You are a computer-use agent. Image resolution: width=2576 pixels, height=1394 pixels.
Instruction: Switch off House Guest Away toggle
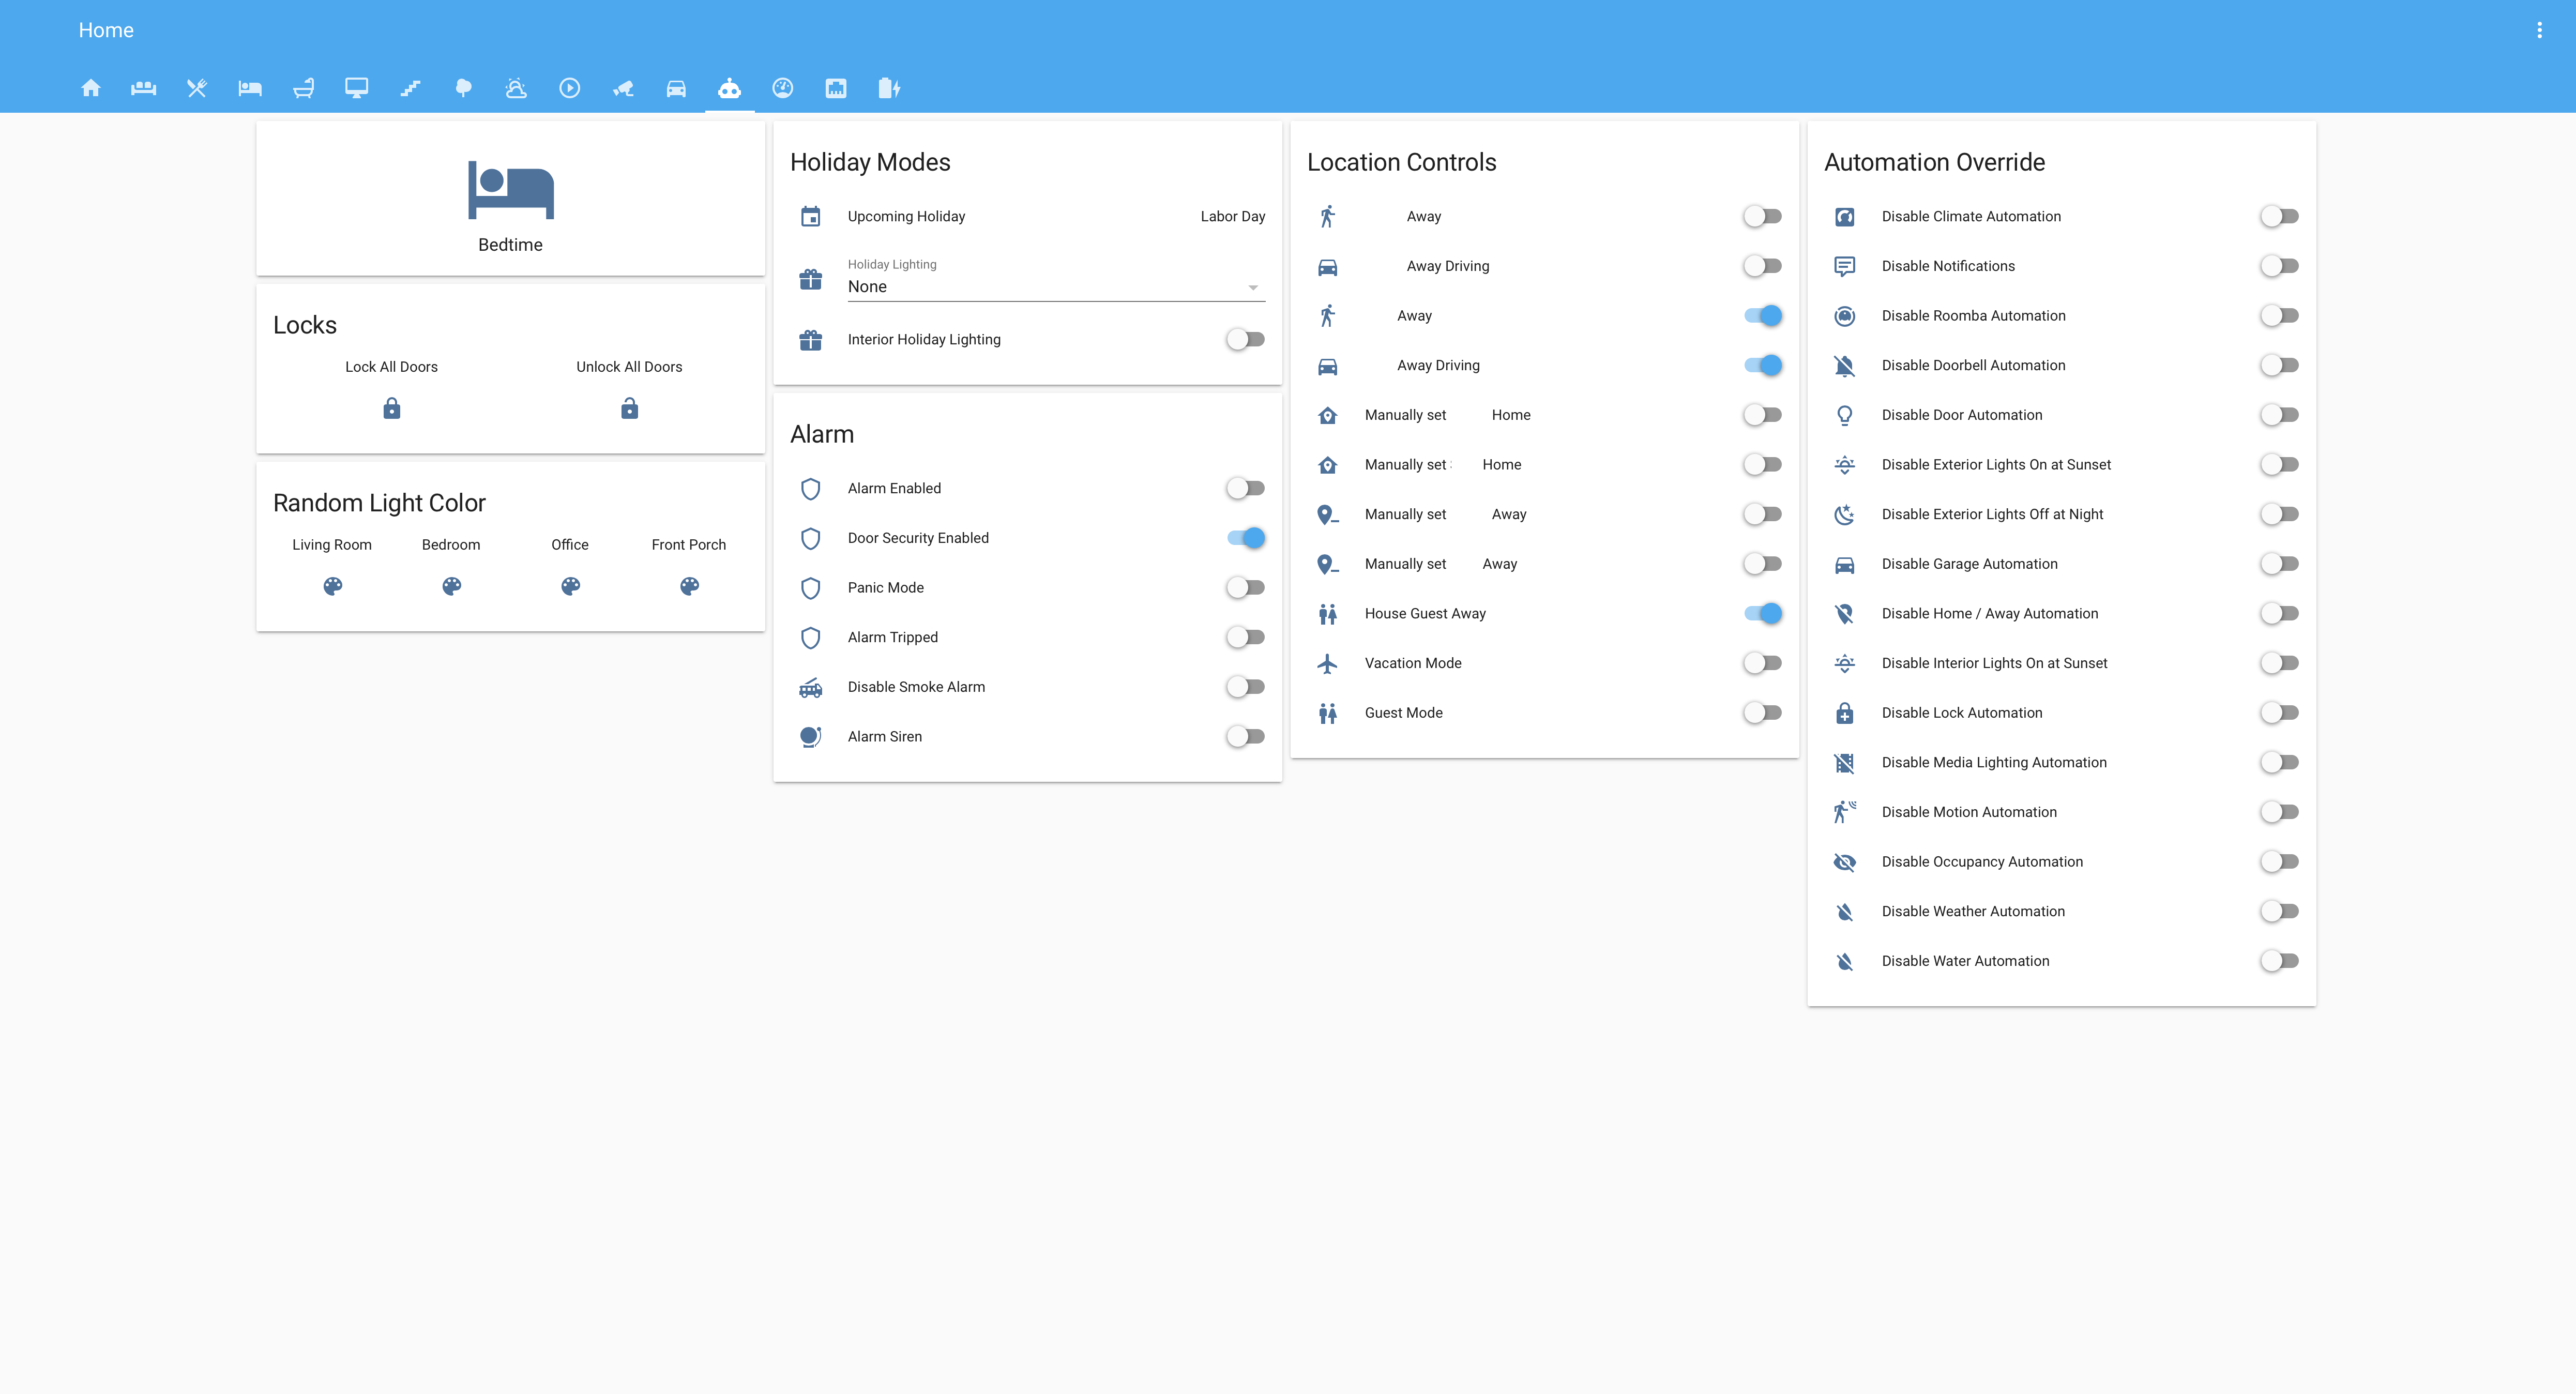pyautogui.click(x=1762, y=614)
